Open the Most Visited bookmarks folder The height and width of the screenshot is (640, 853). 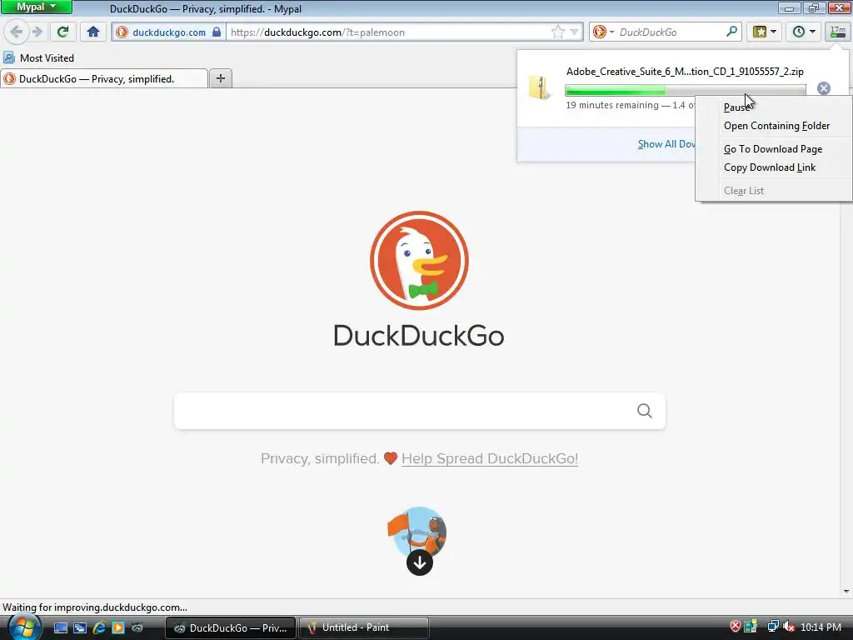coord(38,57)
